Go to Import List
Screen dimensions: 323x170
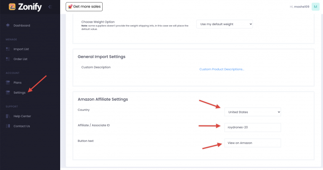(x=21, y=49)
